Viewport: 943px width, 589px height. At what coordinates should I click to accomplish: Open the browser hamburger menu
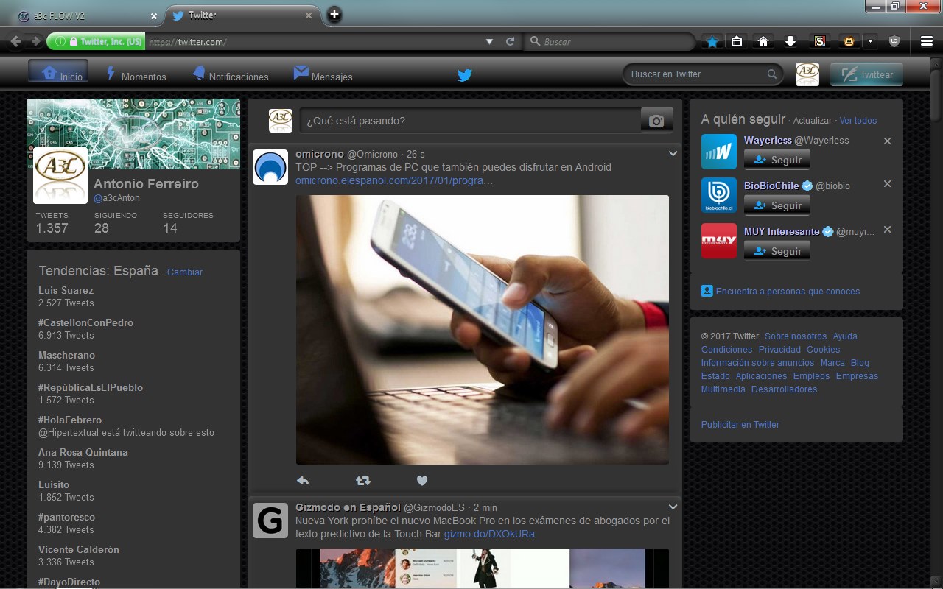tap(927, 42)
